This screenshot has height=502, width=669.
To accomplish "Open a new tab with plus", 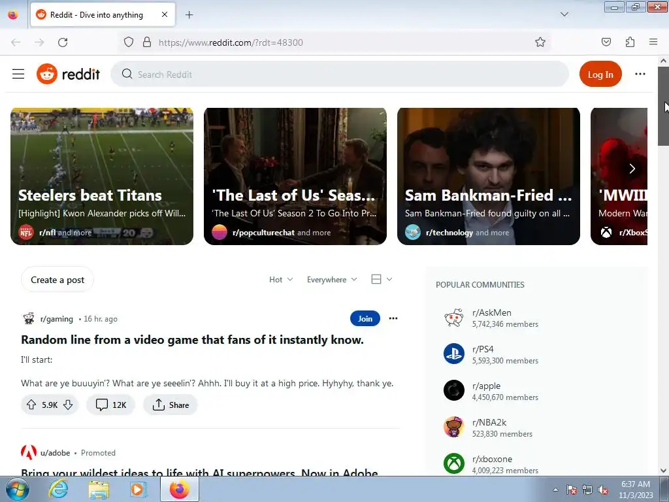I will click(189, 15).
